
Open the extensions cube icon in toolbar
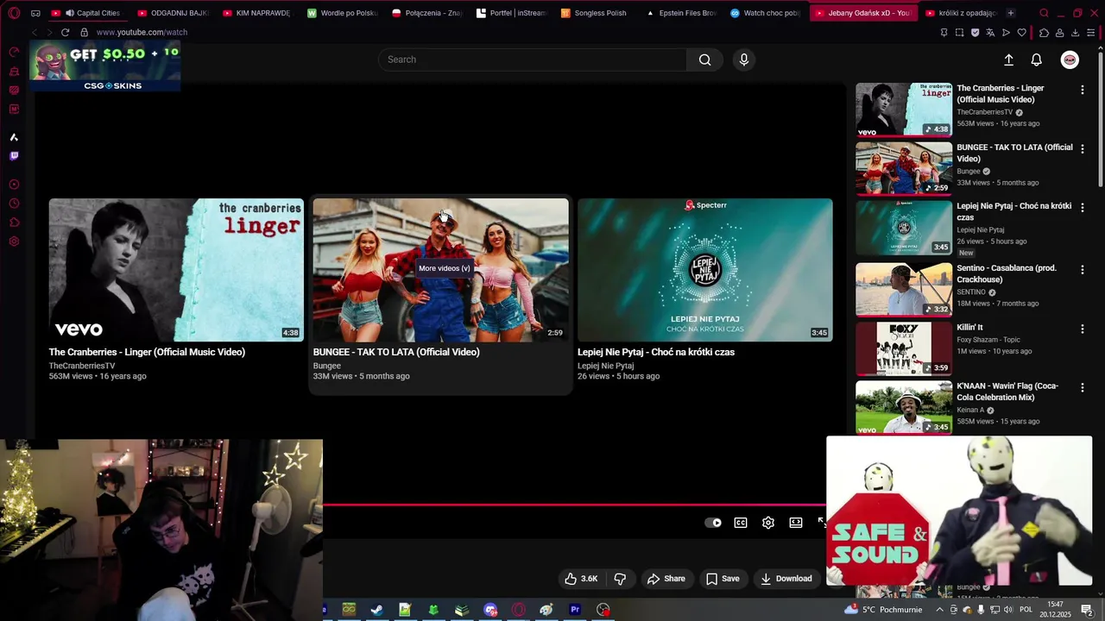(x=1044, y=32)
